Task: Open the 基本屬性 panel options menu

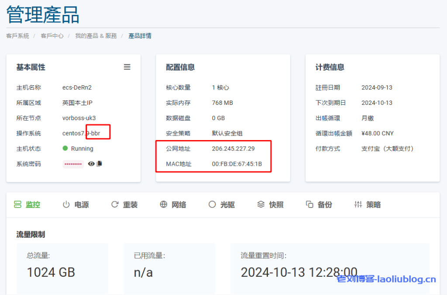Action: tap(127, 67)
